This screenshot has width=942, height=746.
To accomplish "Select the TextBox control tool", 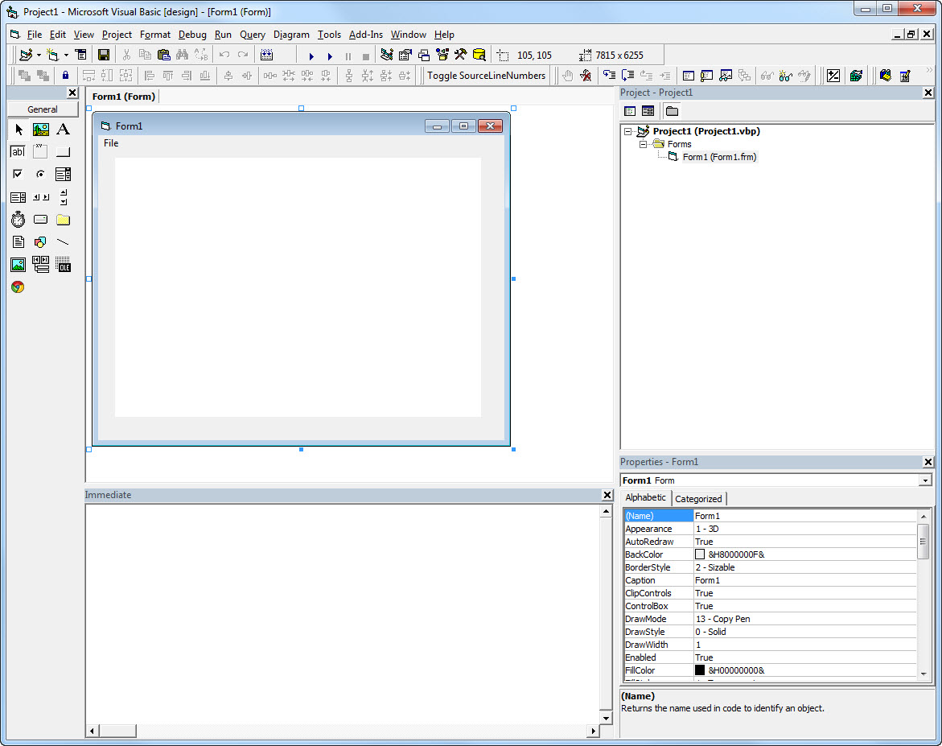I will (x=18, y=151).
